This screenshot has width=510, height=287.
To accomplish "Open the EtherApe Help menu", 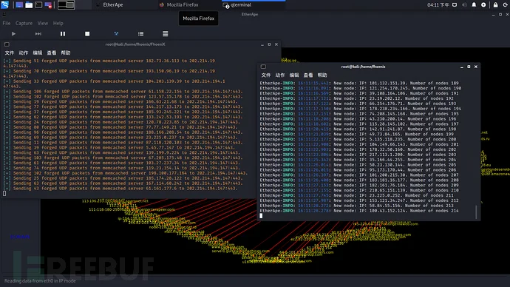I will [58, 23].
